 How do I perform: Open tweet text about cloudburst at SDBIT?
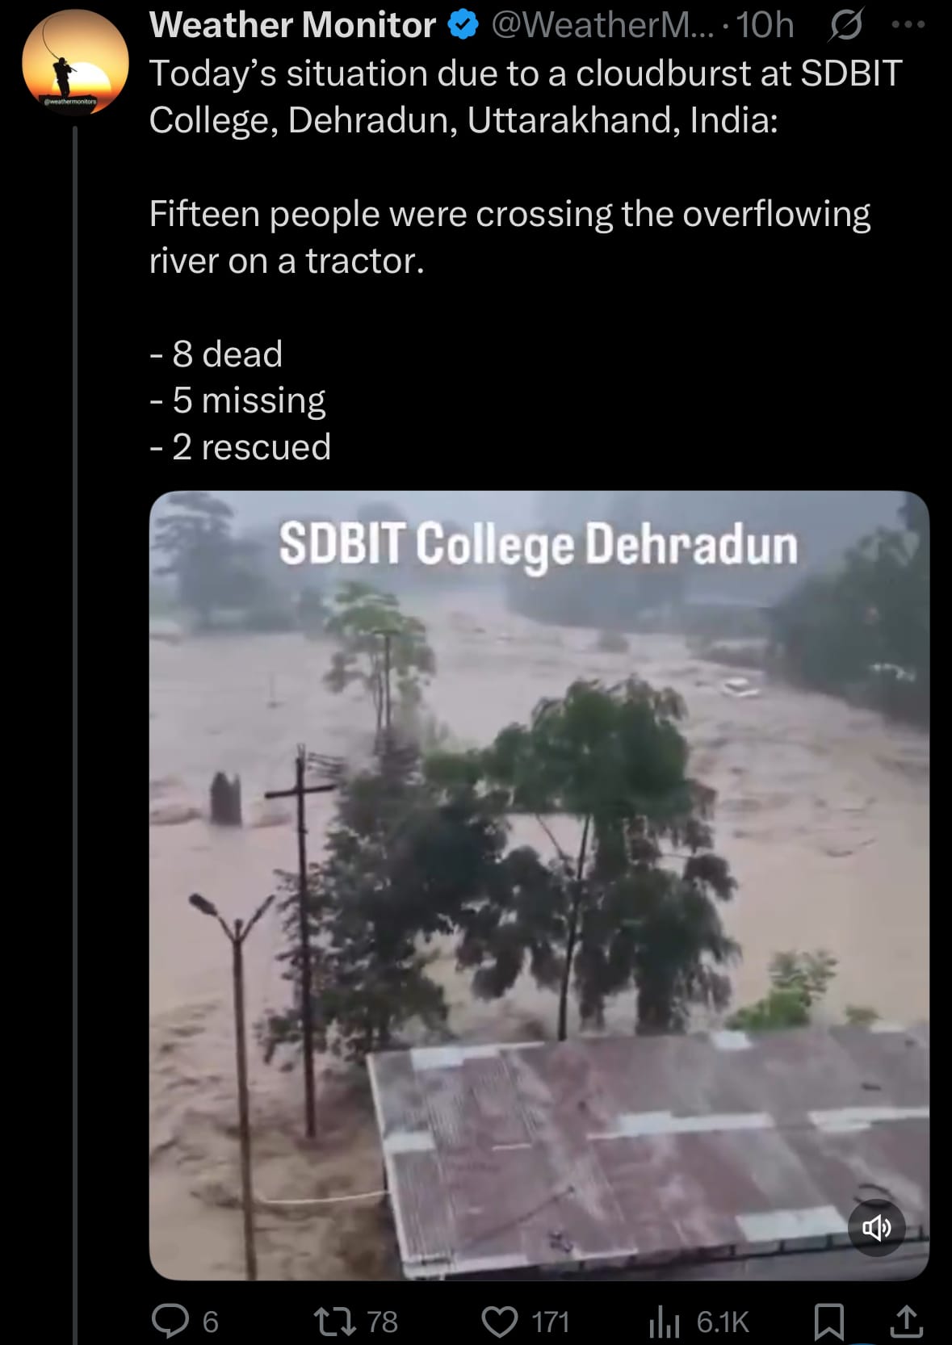526,96
